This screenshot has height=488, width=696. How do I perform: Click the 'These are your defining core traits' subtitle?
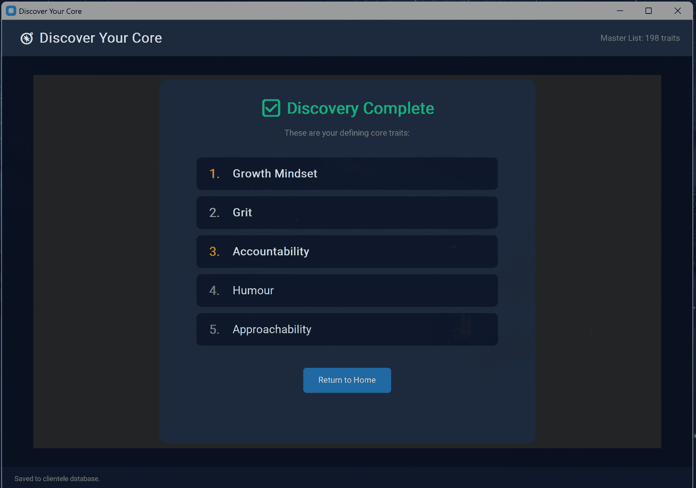click(347, 133)
